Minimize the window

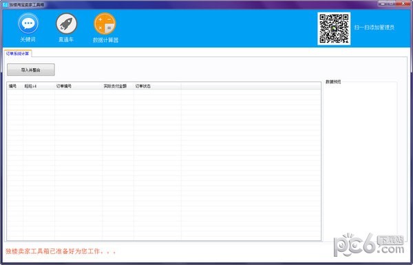[x=383, y=3]
